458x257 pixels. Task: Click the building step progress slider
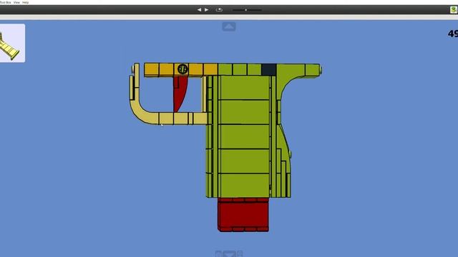pos(247,10)
